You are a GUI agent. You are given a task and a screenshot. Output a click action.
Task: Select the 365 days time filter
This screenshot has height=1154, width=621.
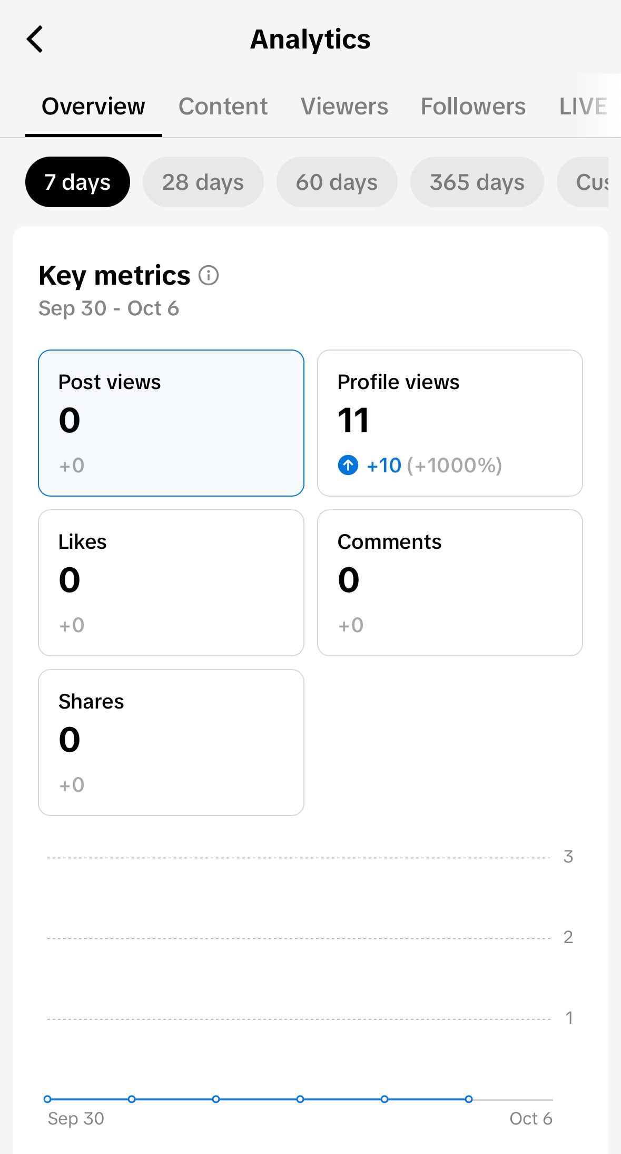(477, 182)
